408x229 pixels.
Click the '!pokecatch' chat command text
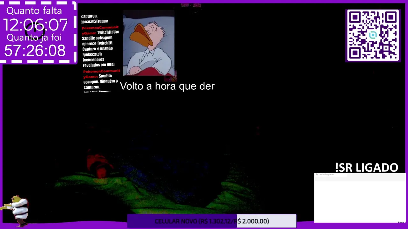[92, 54]
